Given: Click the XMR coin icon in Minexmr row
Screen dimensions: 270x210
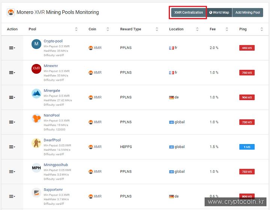Looking at the screenshot, I should [x=91, y=73].
